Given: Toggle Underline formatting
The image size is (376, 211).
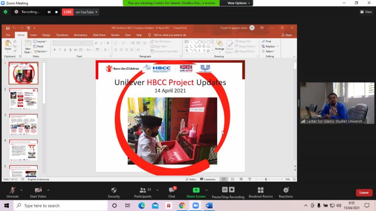Looking at the screenshot, I should coord(65,50).
